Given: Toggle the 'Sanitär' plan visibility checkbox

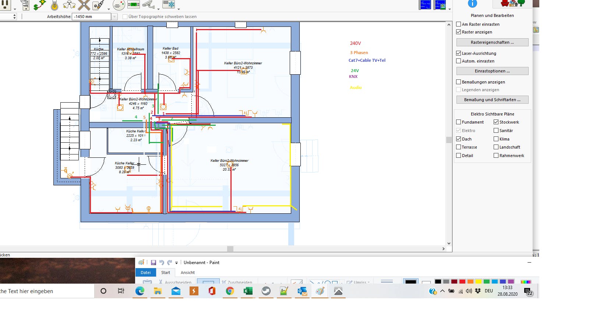Looking at the screenshot, I should (496, 131).
